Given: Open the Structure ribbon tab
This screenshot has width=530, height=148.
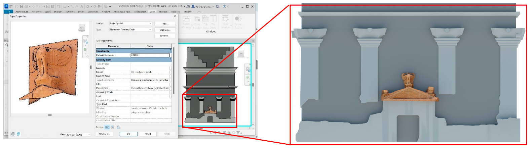Looking at the screenshot, I should click(x=37, y=12).
